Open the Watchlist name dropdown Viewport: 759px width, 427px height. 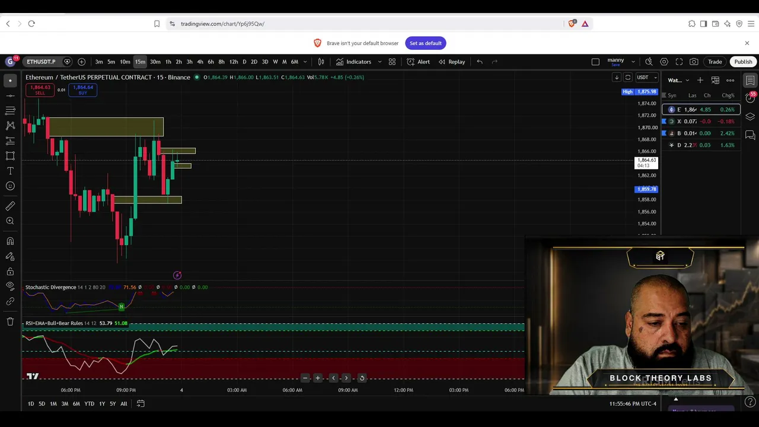pos(678,80)
